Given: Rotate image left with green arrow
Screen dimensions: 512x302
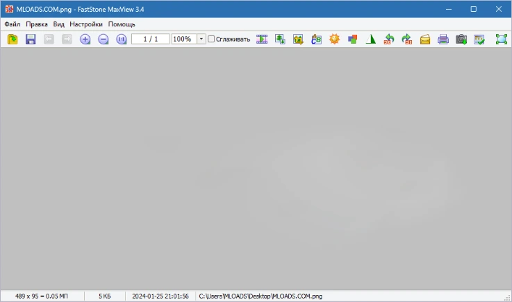Looking at the screenshot, I should pos(389,40).
